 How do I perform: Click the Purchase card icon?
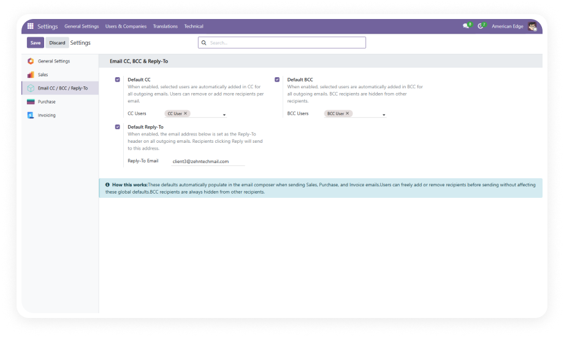pos(31,102)
